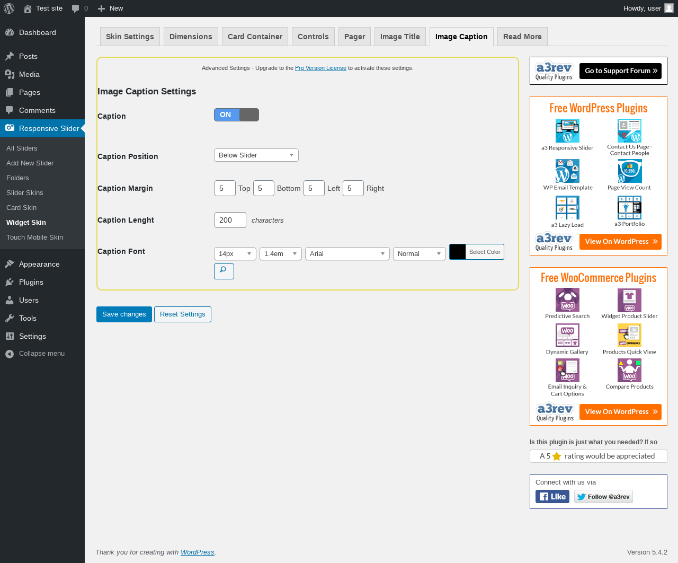This screenshot has width=678, height=563.
Task: Click the Facebook Like button
Action: [x=552, y=497]
